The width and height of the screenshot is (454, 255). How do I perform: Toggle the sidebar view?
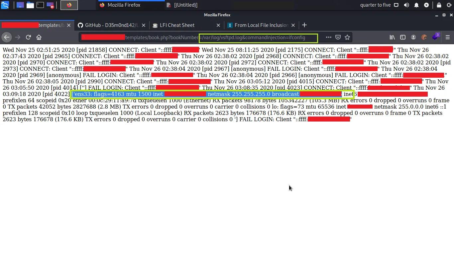[x=403, y=38]
